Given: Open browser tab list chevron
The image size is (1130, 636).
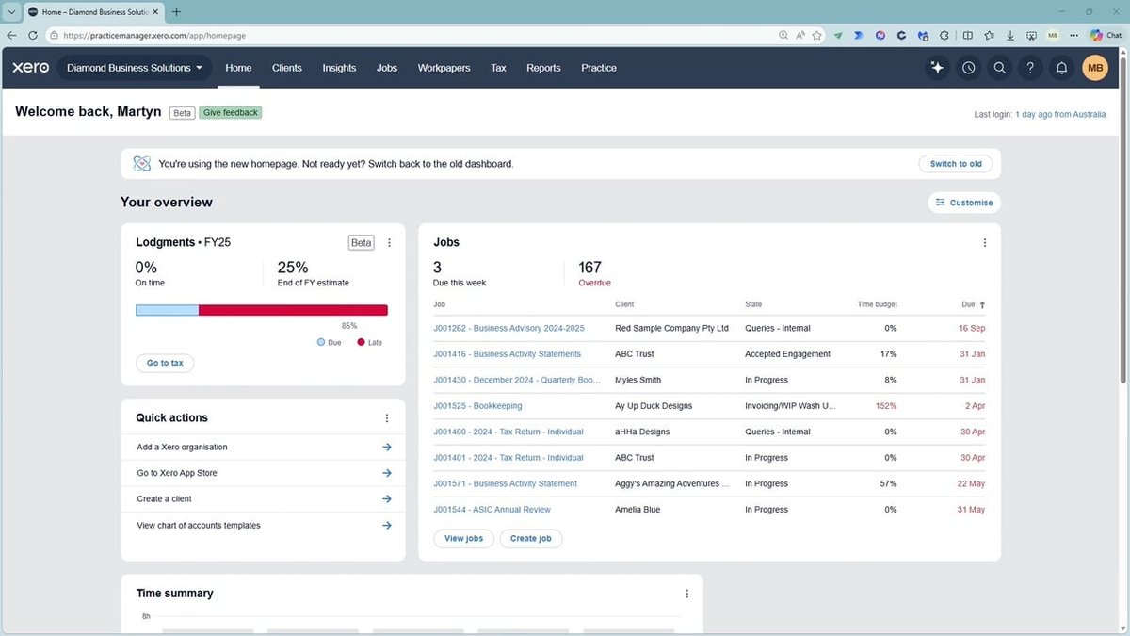Looking at the screenshot, I should coord(11,12).
